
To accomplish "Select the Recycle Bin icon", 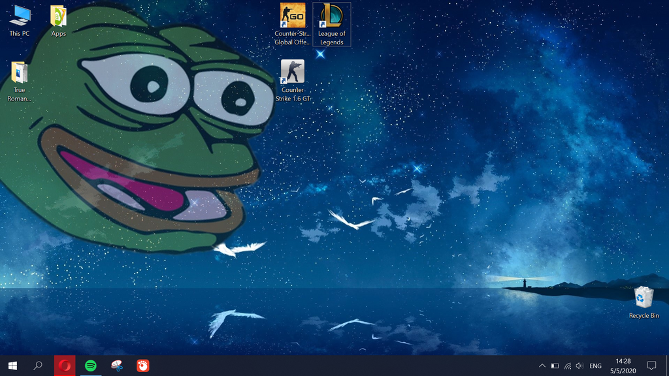I will pyautogui.click(x=644, y=302).
